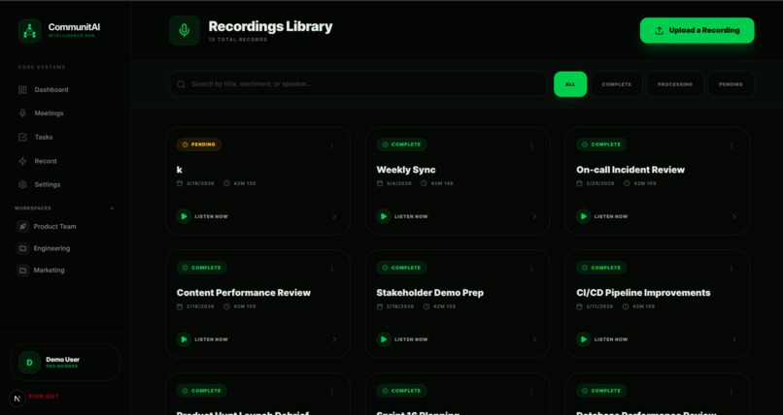Play the Stakeholder Demo Prep recording
Viewport: 783px width, 415px height.
[384, 339]
